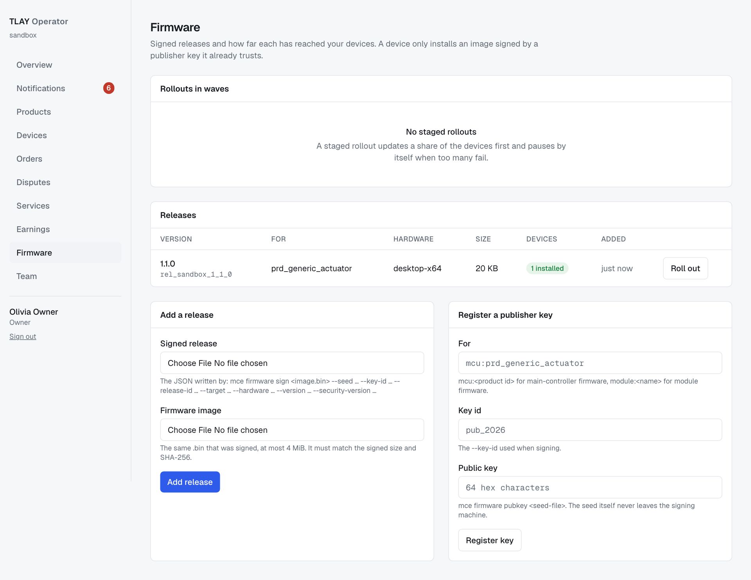Click the '1 installed' devices badge
The image size is (751, 580).
point(547,268)
